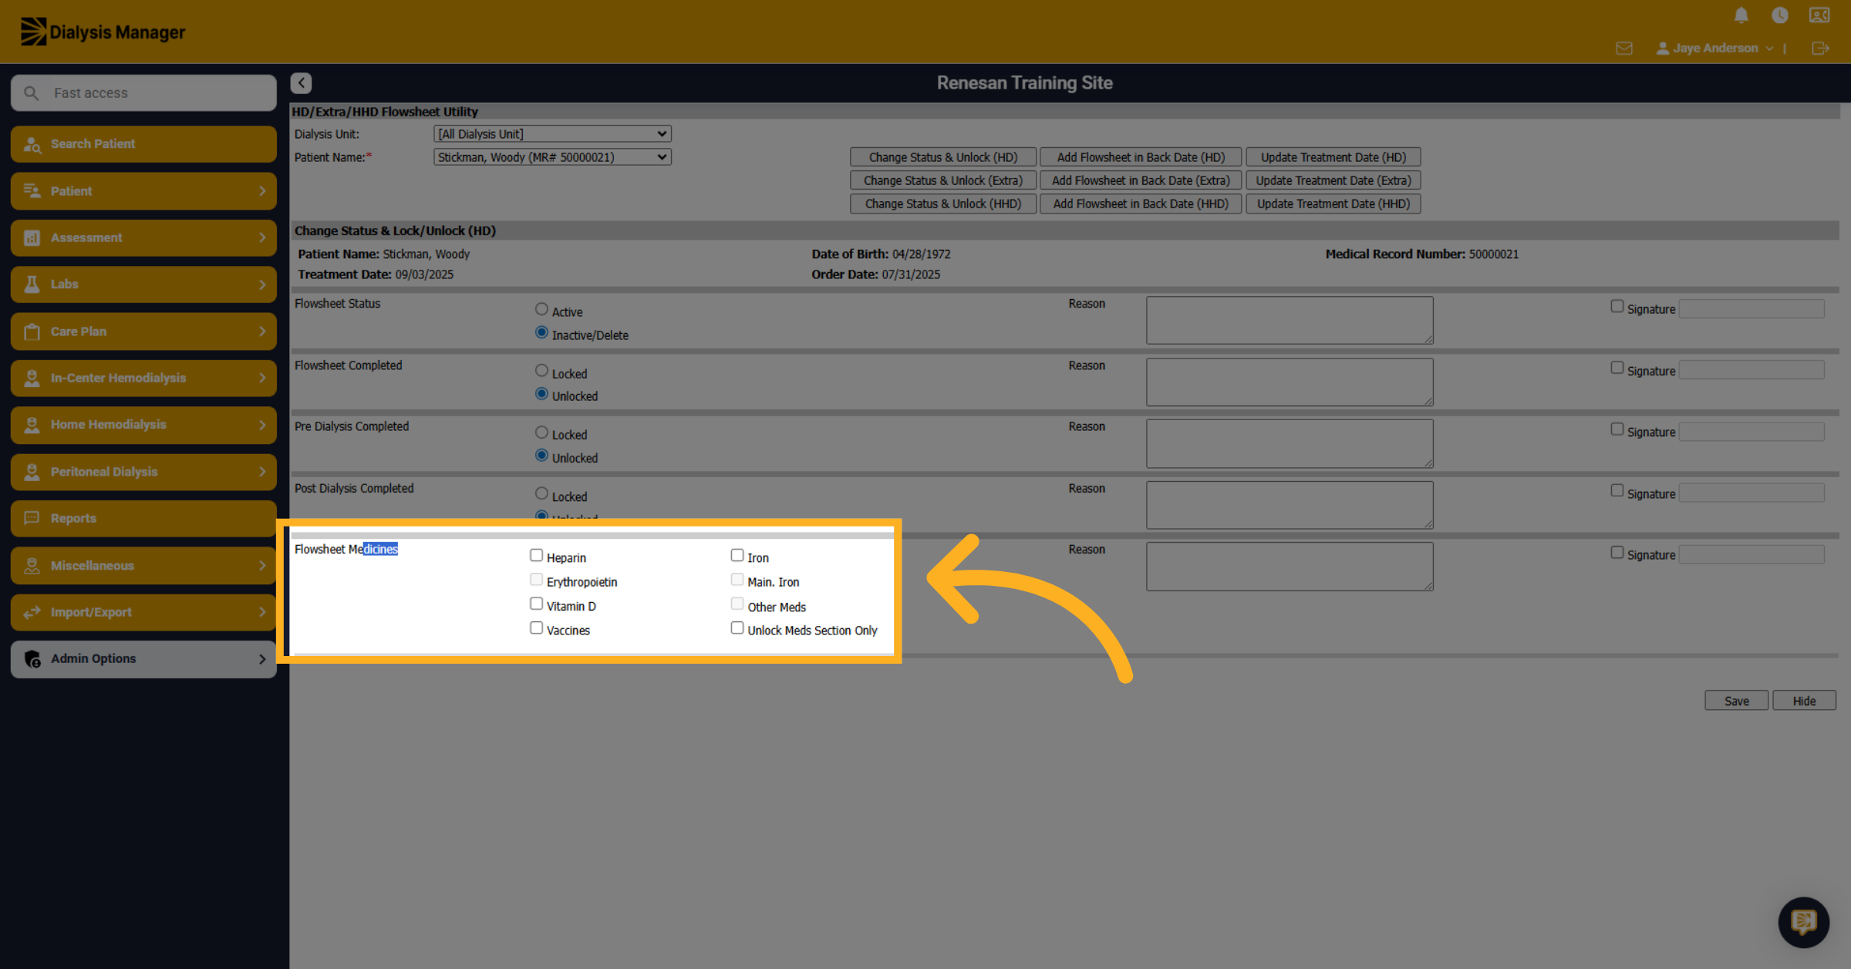The height and width of the screenshot is (969, 1851).
Task: Open the In-Center Hemodialysis menu
Action: tap(144, 379)
